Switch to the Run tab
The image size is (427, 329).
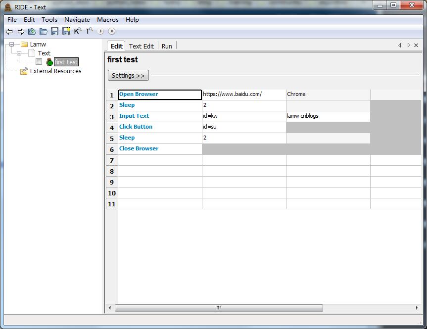tap(167, 46)
